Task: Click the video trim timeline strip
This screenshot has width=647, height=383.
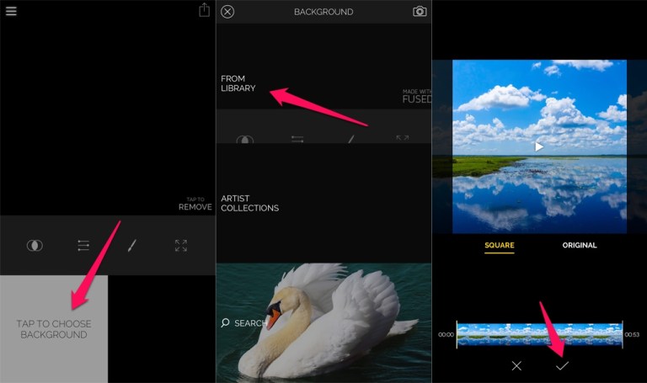Action: 539,334
